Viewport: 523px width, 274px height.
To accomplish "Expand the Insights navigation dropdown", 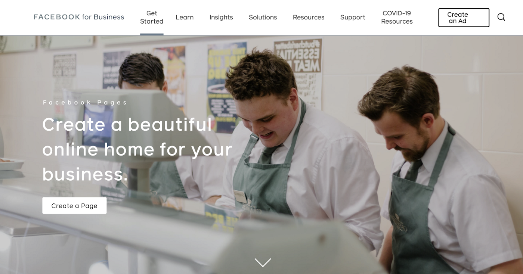I will pyautogui.click(x=221, y=17).
